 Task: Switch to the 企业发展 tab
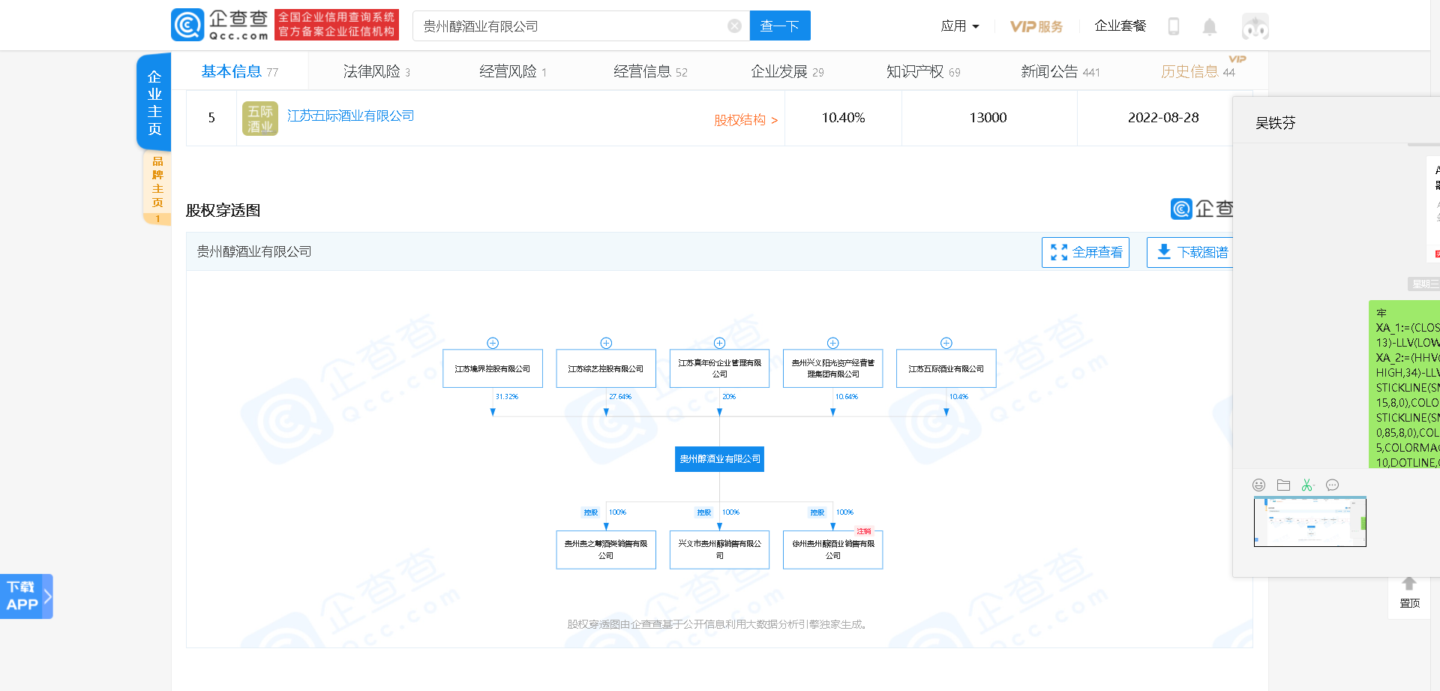point(787,72)
